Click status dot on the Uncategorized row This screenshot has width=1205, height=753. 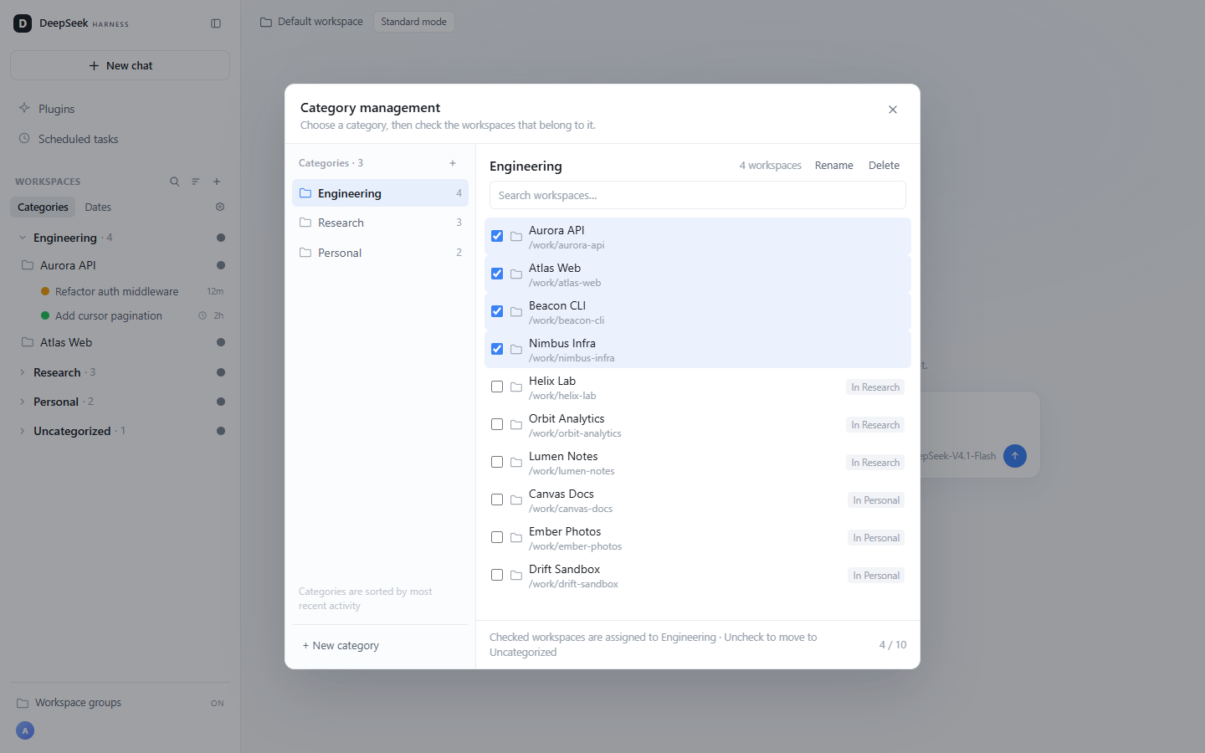point(221,431)
